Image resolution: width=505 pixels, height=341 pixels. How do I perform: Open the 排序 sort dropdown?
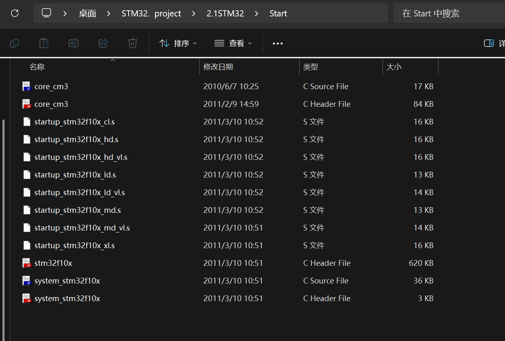coord(178,43)
